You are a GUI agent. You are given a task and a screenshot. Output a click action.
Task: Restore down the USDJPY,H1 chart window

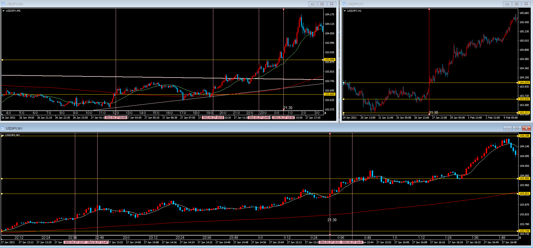[x=517, y=4]
